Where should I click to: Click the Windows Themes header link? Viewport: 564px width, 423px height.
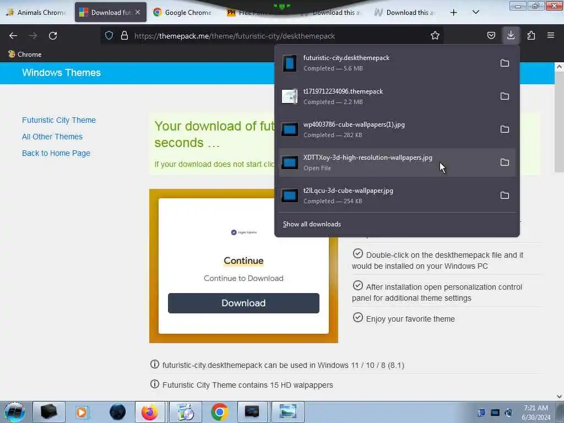[61, 73]
